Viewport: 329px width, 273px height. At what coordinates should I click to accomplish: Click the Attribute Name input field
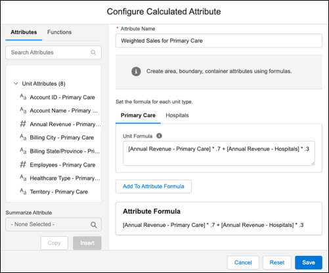(219, 41)
